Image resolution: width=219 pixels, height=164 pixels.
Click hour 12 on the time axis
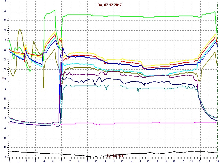click(x=113, y=161)
